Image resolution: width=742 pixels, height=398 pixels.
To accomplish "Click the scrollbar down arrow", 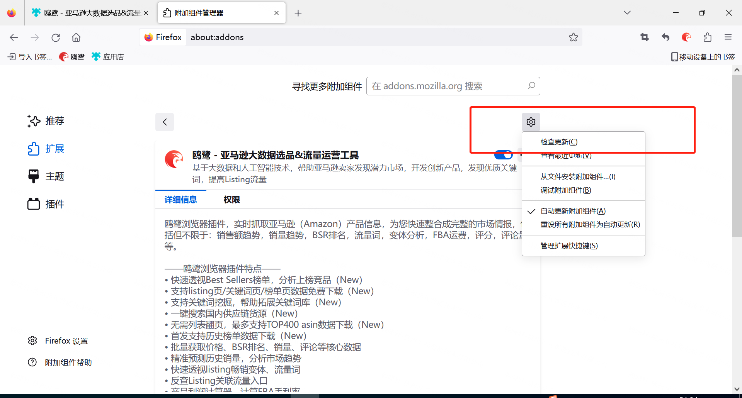I will coord(737,389).
